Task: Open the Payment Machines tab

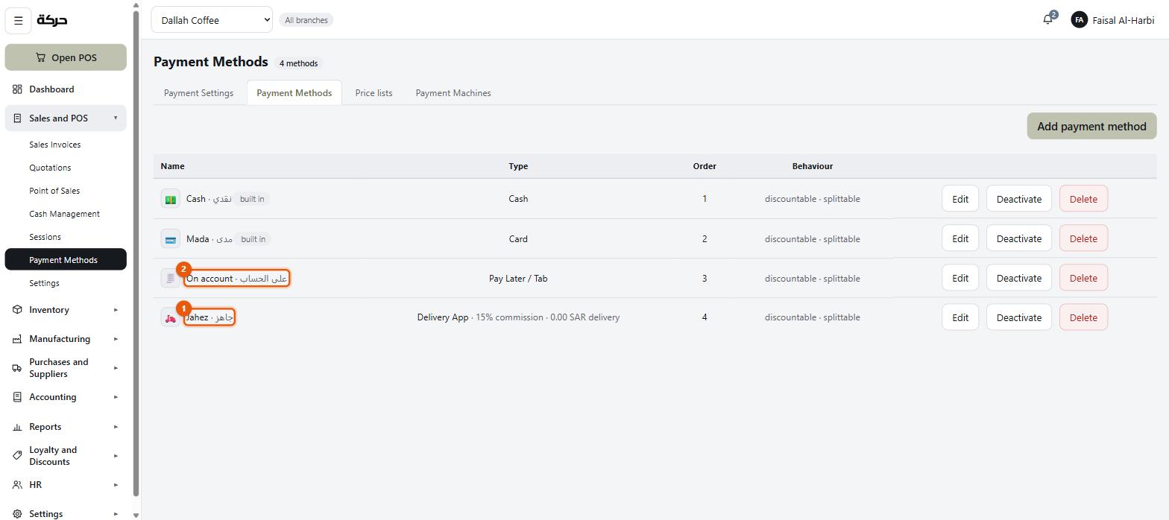Action: [453, 93]
